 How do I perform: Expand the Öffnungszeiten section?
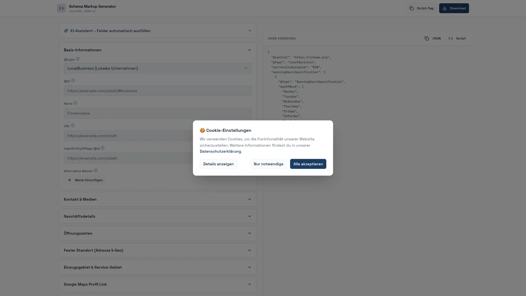[x=158, y=233]
